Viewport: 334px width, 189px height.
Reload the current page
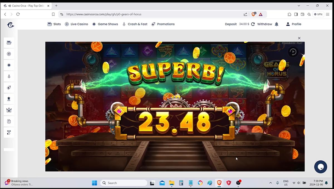click(18, 14)
